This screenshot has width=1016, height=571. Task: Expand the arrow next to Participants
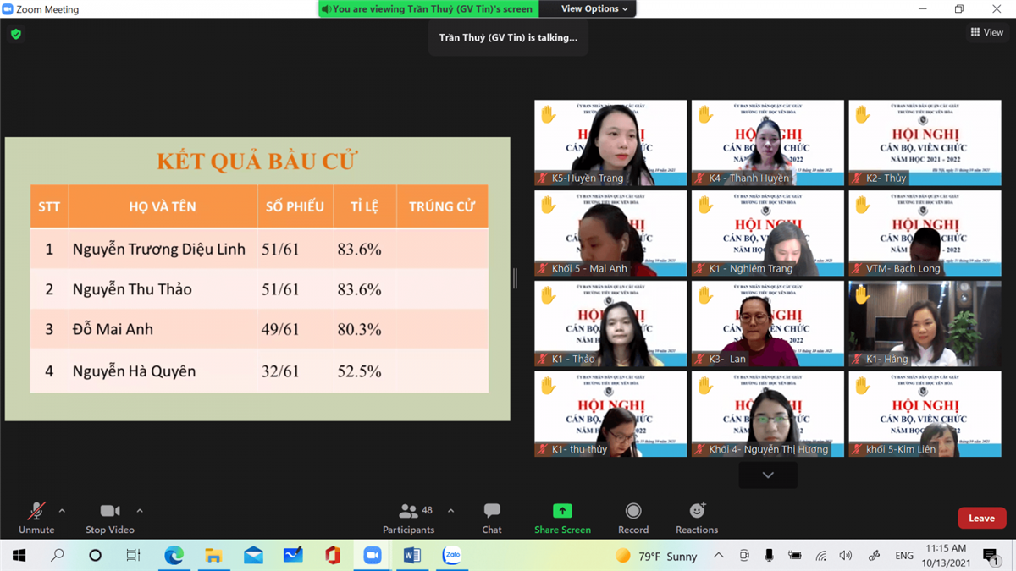pyautogui.click(x=450, y=511)
